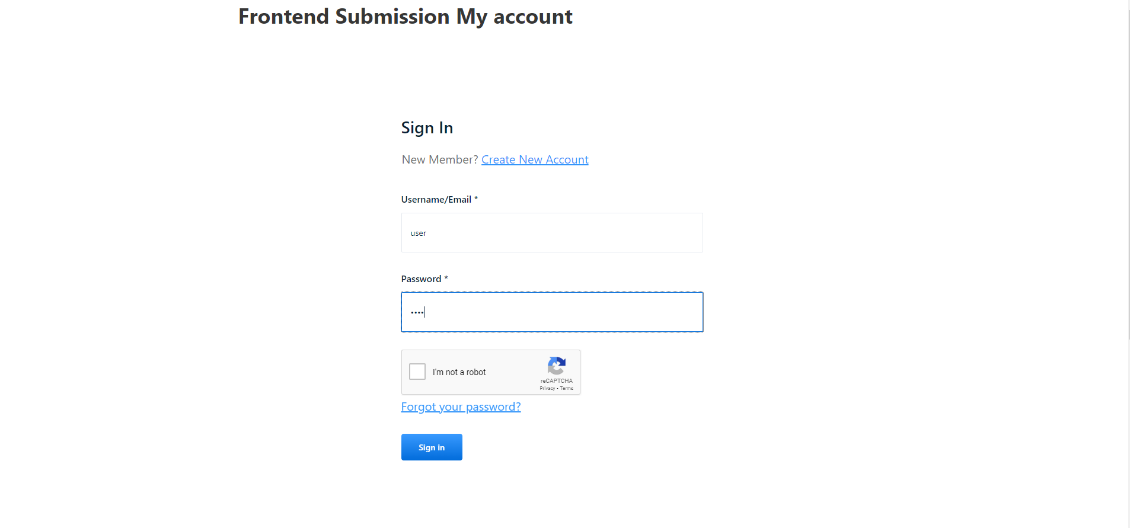Place cursor in the Password field

coord(551,312)
